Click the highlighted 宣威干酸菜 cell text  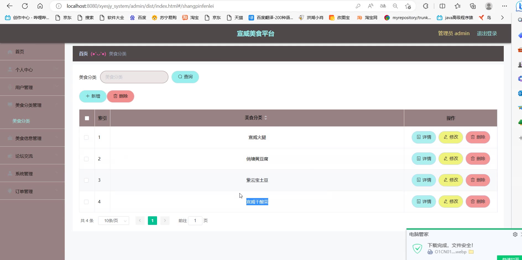(257, 202)
